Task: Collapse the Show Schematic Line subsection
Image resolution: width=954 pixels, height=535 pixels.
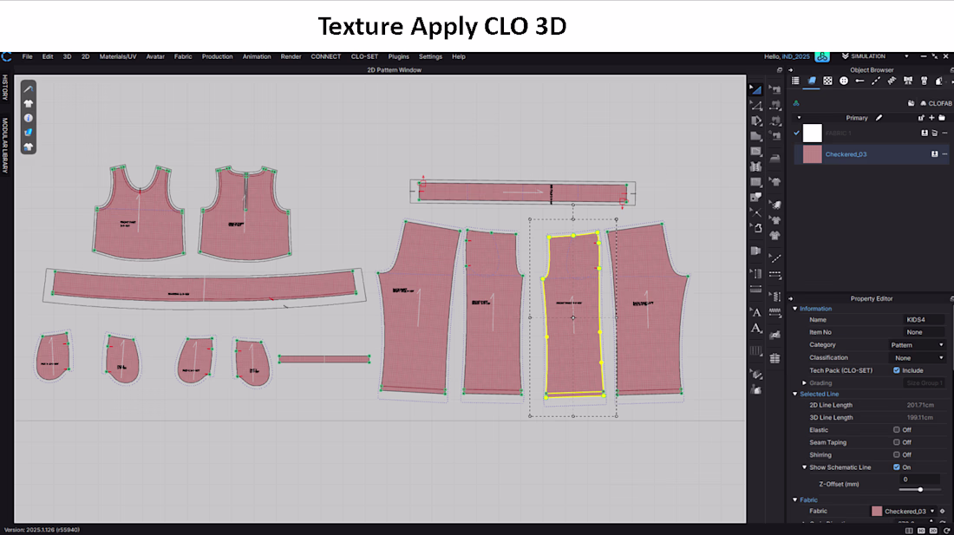Action: coord(804,467)
